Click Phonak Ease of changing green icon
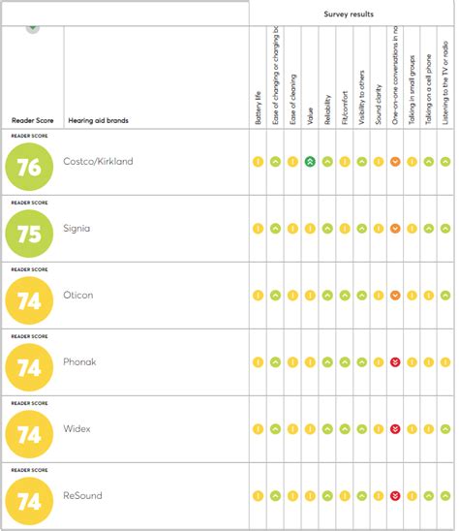Image resolution: width=459 pixels, height=531 pixels. click(x=275, y=362)
